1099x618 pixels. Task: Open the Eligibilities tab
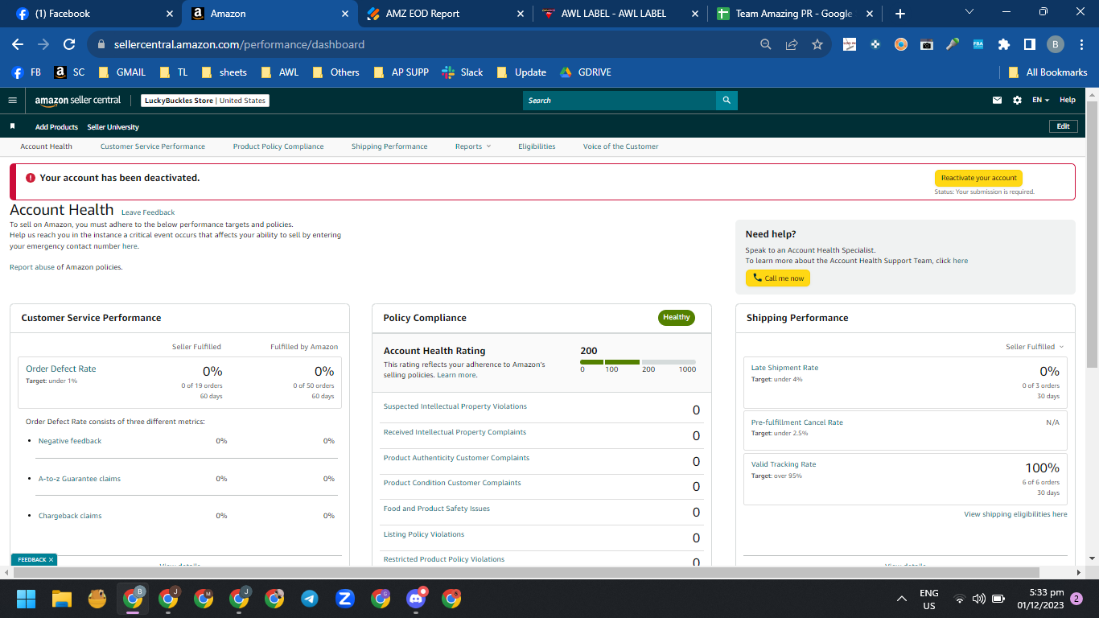(x=537, y=146)
